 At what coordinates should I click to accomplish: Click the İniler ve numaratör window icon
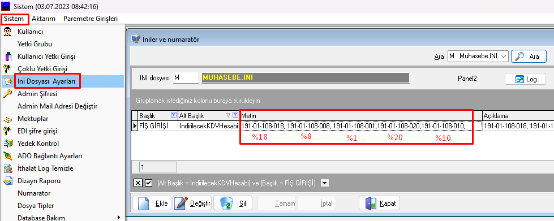(135, 39)
